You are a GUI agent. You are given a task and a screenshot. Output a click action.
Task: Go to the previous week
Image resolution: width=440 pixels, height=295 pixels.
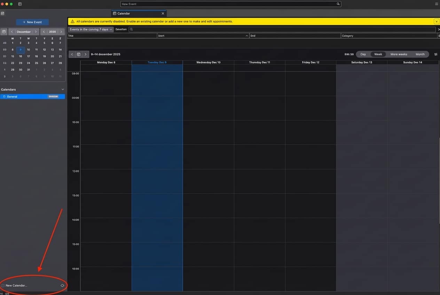pyautogui.click(x=72, y=54)
